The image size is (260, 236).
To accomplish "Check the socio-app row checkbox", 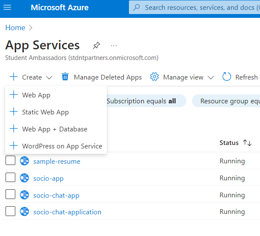I will 11,178.
